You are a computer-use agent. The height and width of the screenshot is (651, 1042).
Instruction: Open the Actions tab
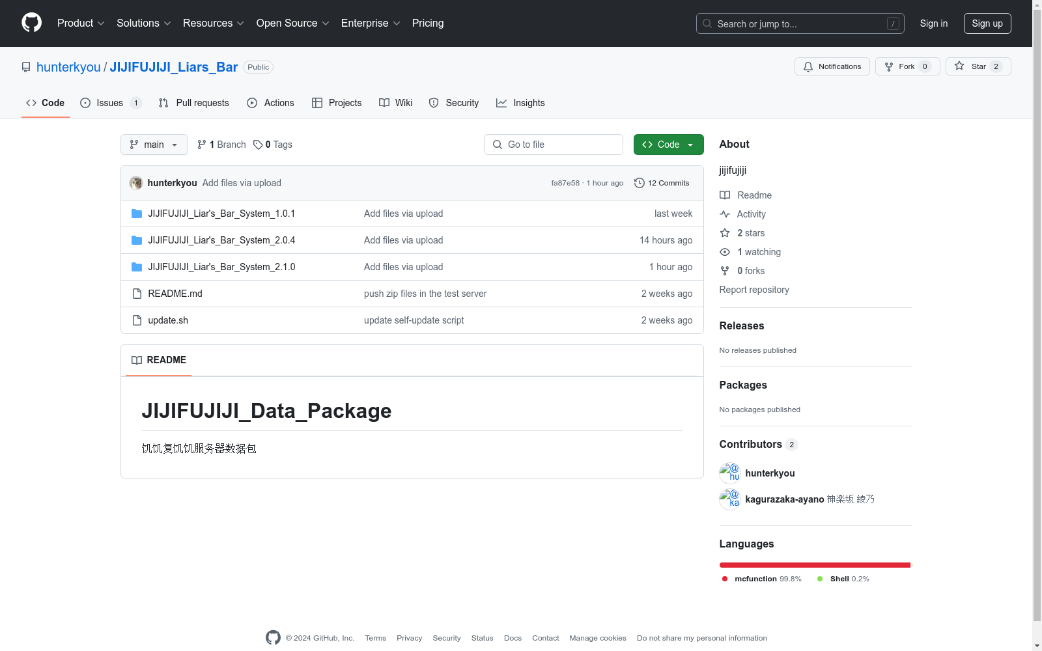pyautogui.click(x=270, y=103)
